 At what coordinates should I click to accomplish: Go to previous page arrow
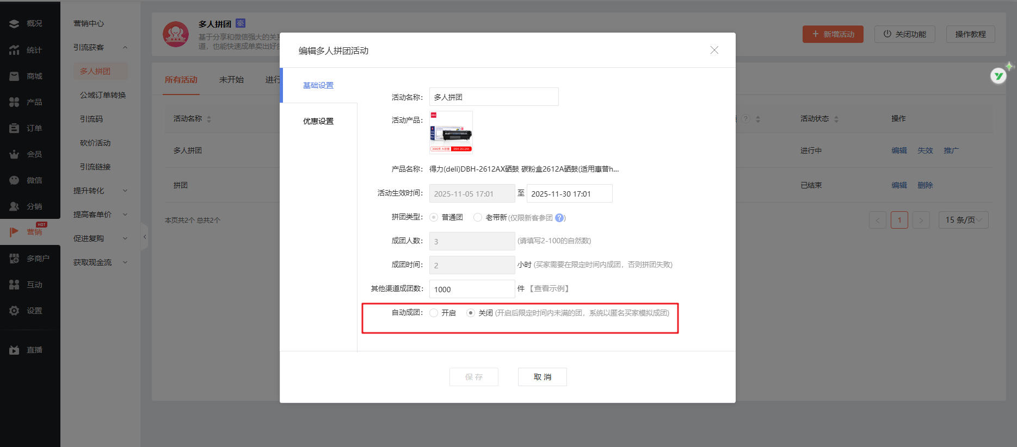(x=878, y=220)
